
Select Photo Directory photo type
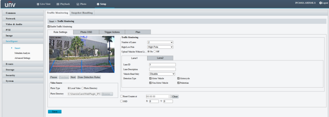(83, 88)
